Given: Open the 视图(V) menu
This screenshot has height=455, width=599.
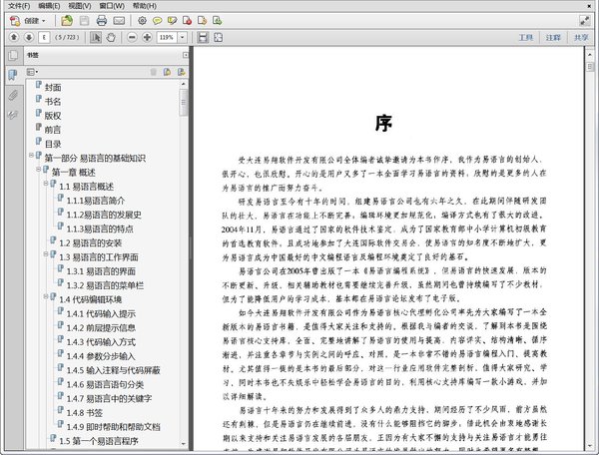Looking at the screenshot, I should click(80, 6).
